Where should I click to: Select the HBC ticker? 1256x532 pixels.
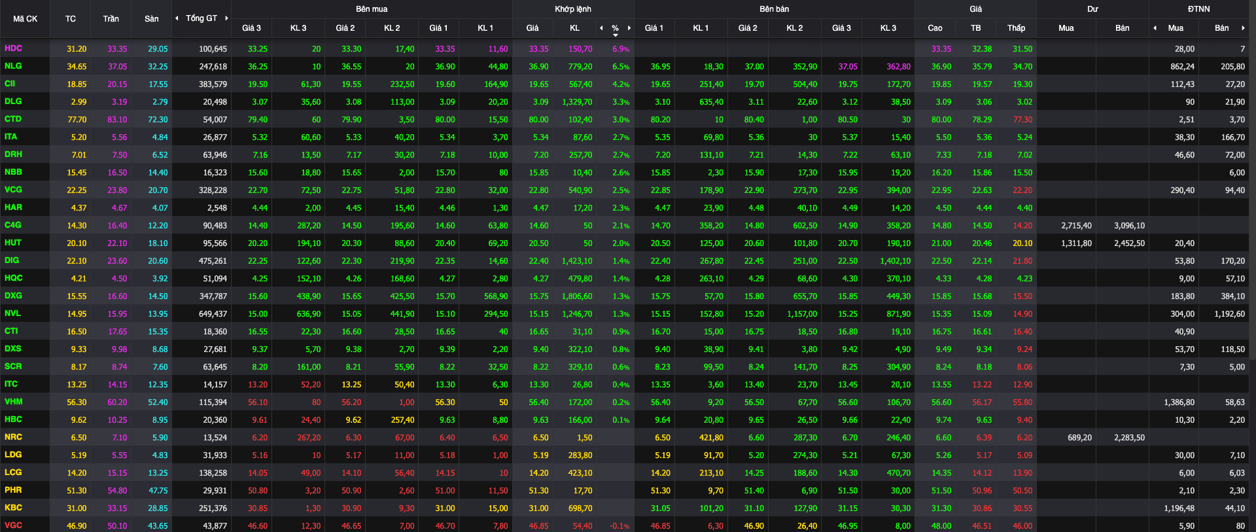[13, 419]
